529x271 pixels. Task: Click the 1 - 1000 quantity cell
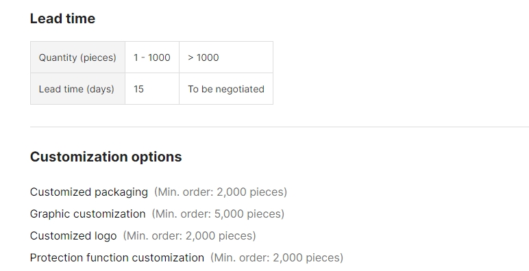[152, 57]
